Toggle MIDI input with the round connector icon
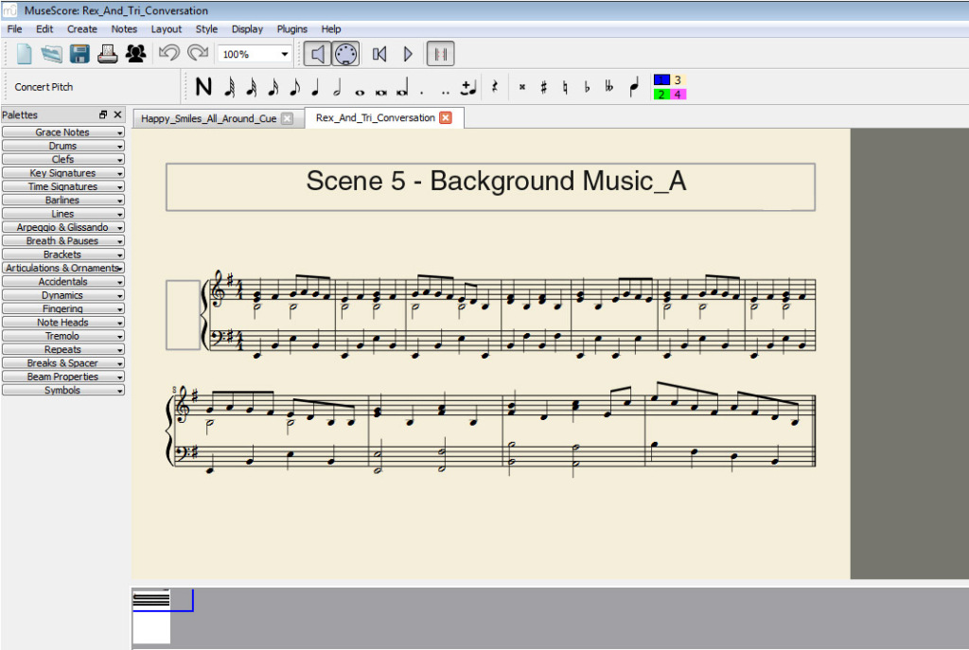This screenshot has height=650, width=969. 345,53
